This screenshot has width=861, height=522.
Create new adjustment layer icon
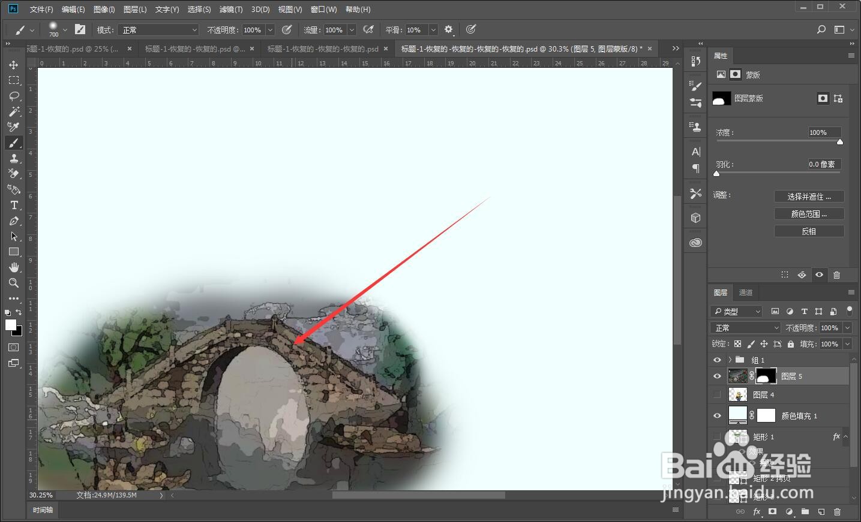coord(789,512)
